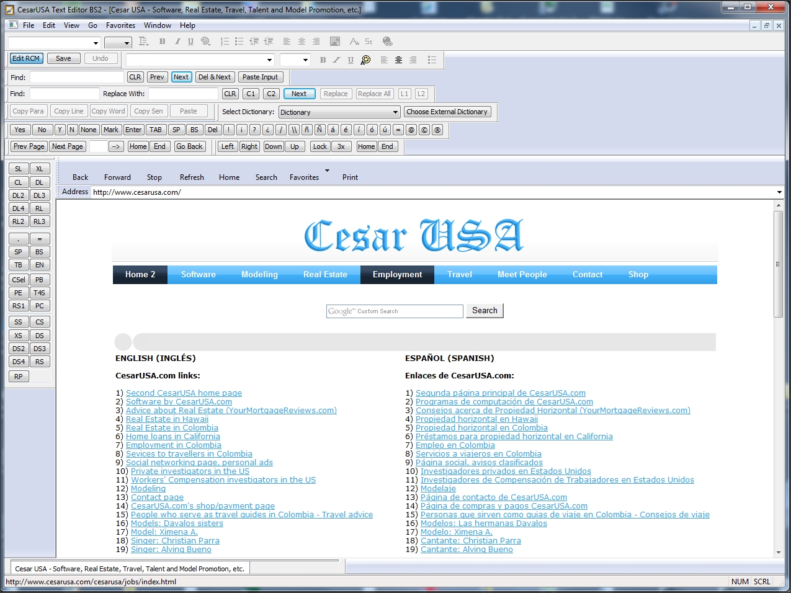Toggle the Edit RCM button

click(26, 58)
